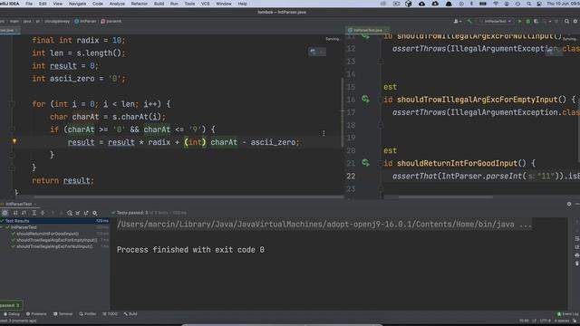Image resolution: width=580 pixels, height=326 pixels.
Task: Select shouldTrowIllegalArgExcForEmptyInput test result
Action: [x=58, y=240]
